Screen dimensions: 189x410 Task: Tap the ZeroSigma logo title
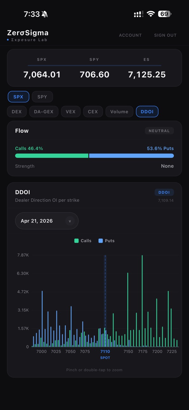pos(28,33)
